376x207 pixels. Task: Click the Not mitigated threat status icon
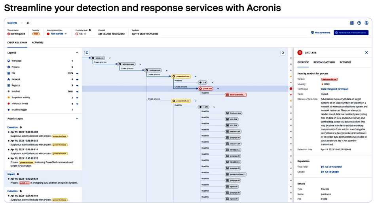point(9,34)
